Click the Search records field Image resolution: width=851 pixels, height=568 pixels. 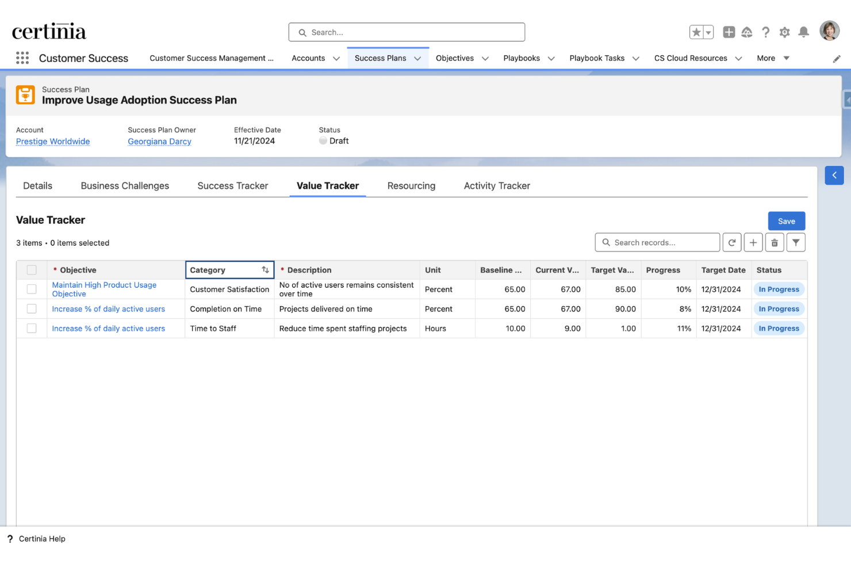pyautogui.click(x=657, y=243)
